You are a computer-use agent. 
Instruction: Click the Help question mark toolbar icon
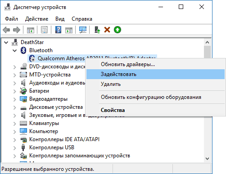pyautogui.click(x=58, y=30)
